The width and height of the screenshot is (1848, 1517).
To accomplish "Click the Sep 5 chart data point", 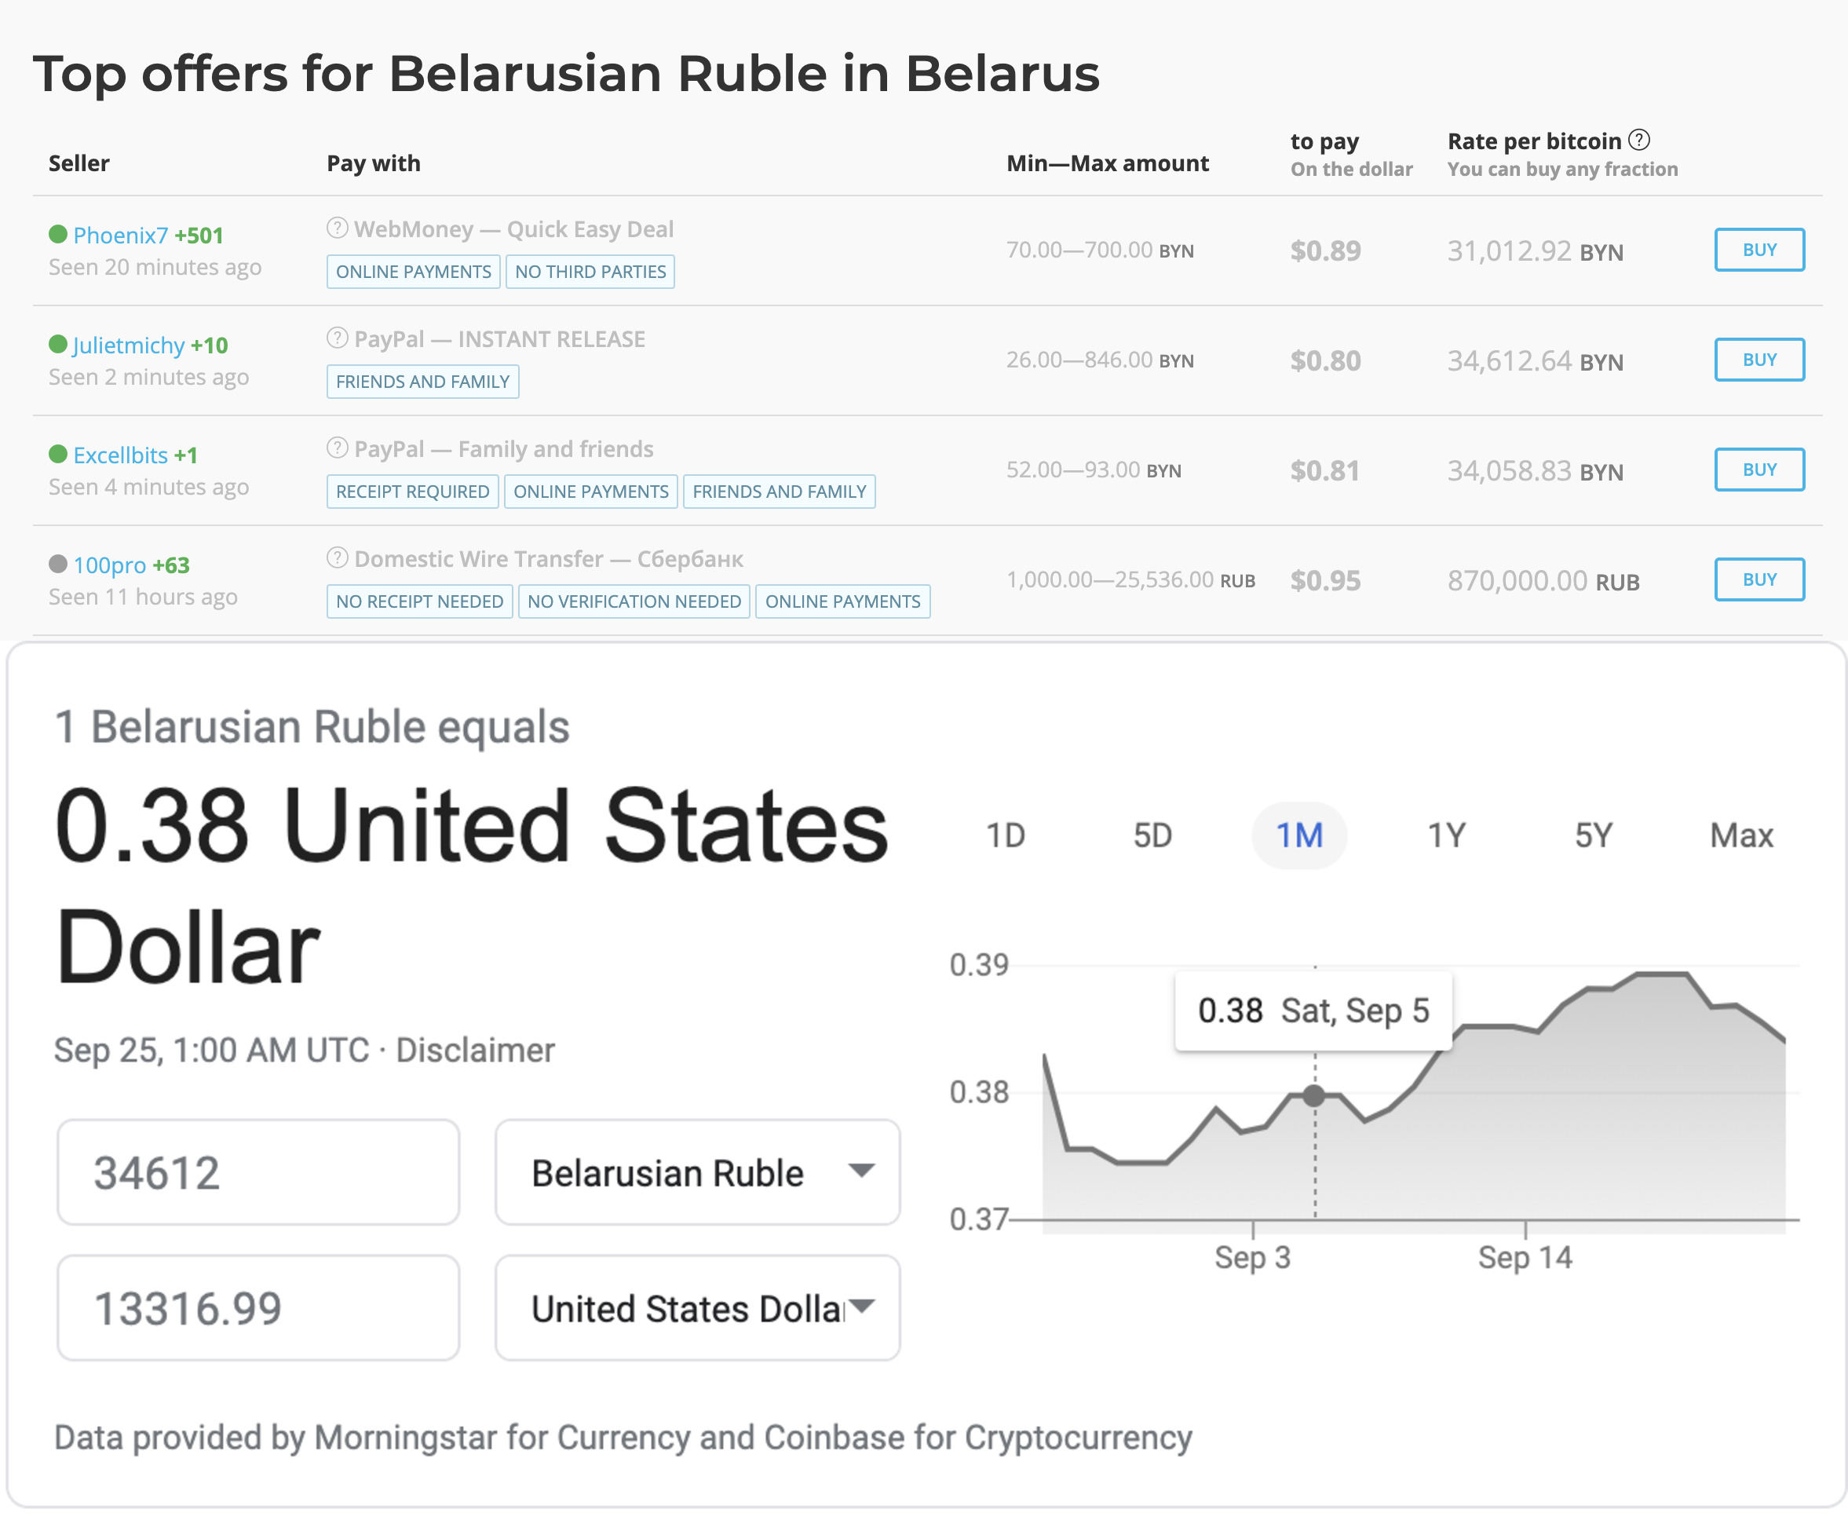I will point(1314,1095).
